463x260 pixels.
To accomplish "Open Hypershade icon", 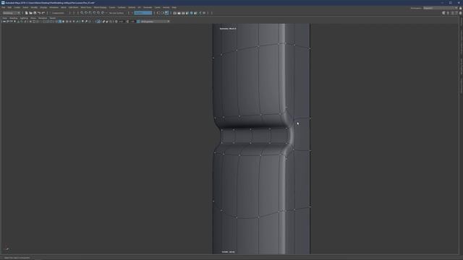I will (191, 13).
